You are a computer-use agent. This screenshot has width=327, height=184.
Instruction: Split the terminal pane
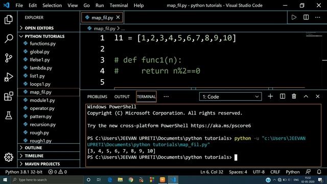click(x=283, y=97)
